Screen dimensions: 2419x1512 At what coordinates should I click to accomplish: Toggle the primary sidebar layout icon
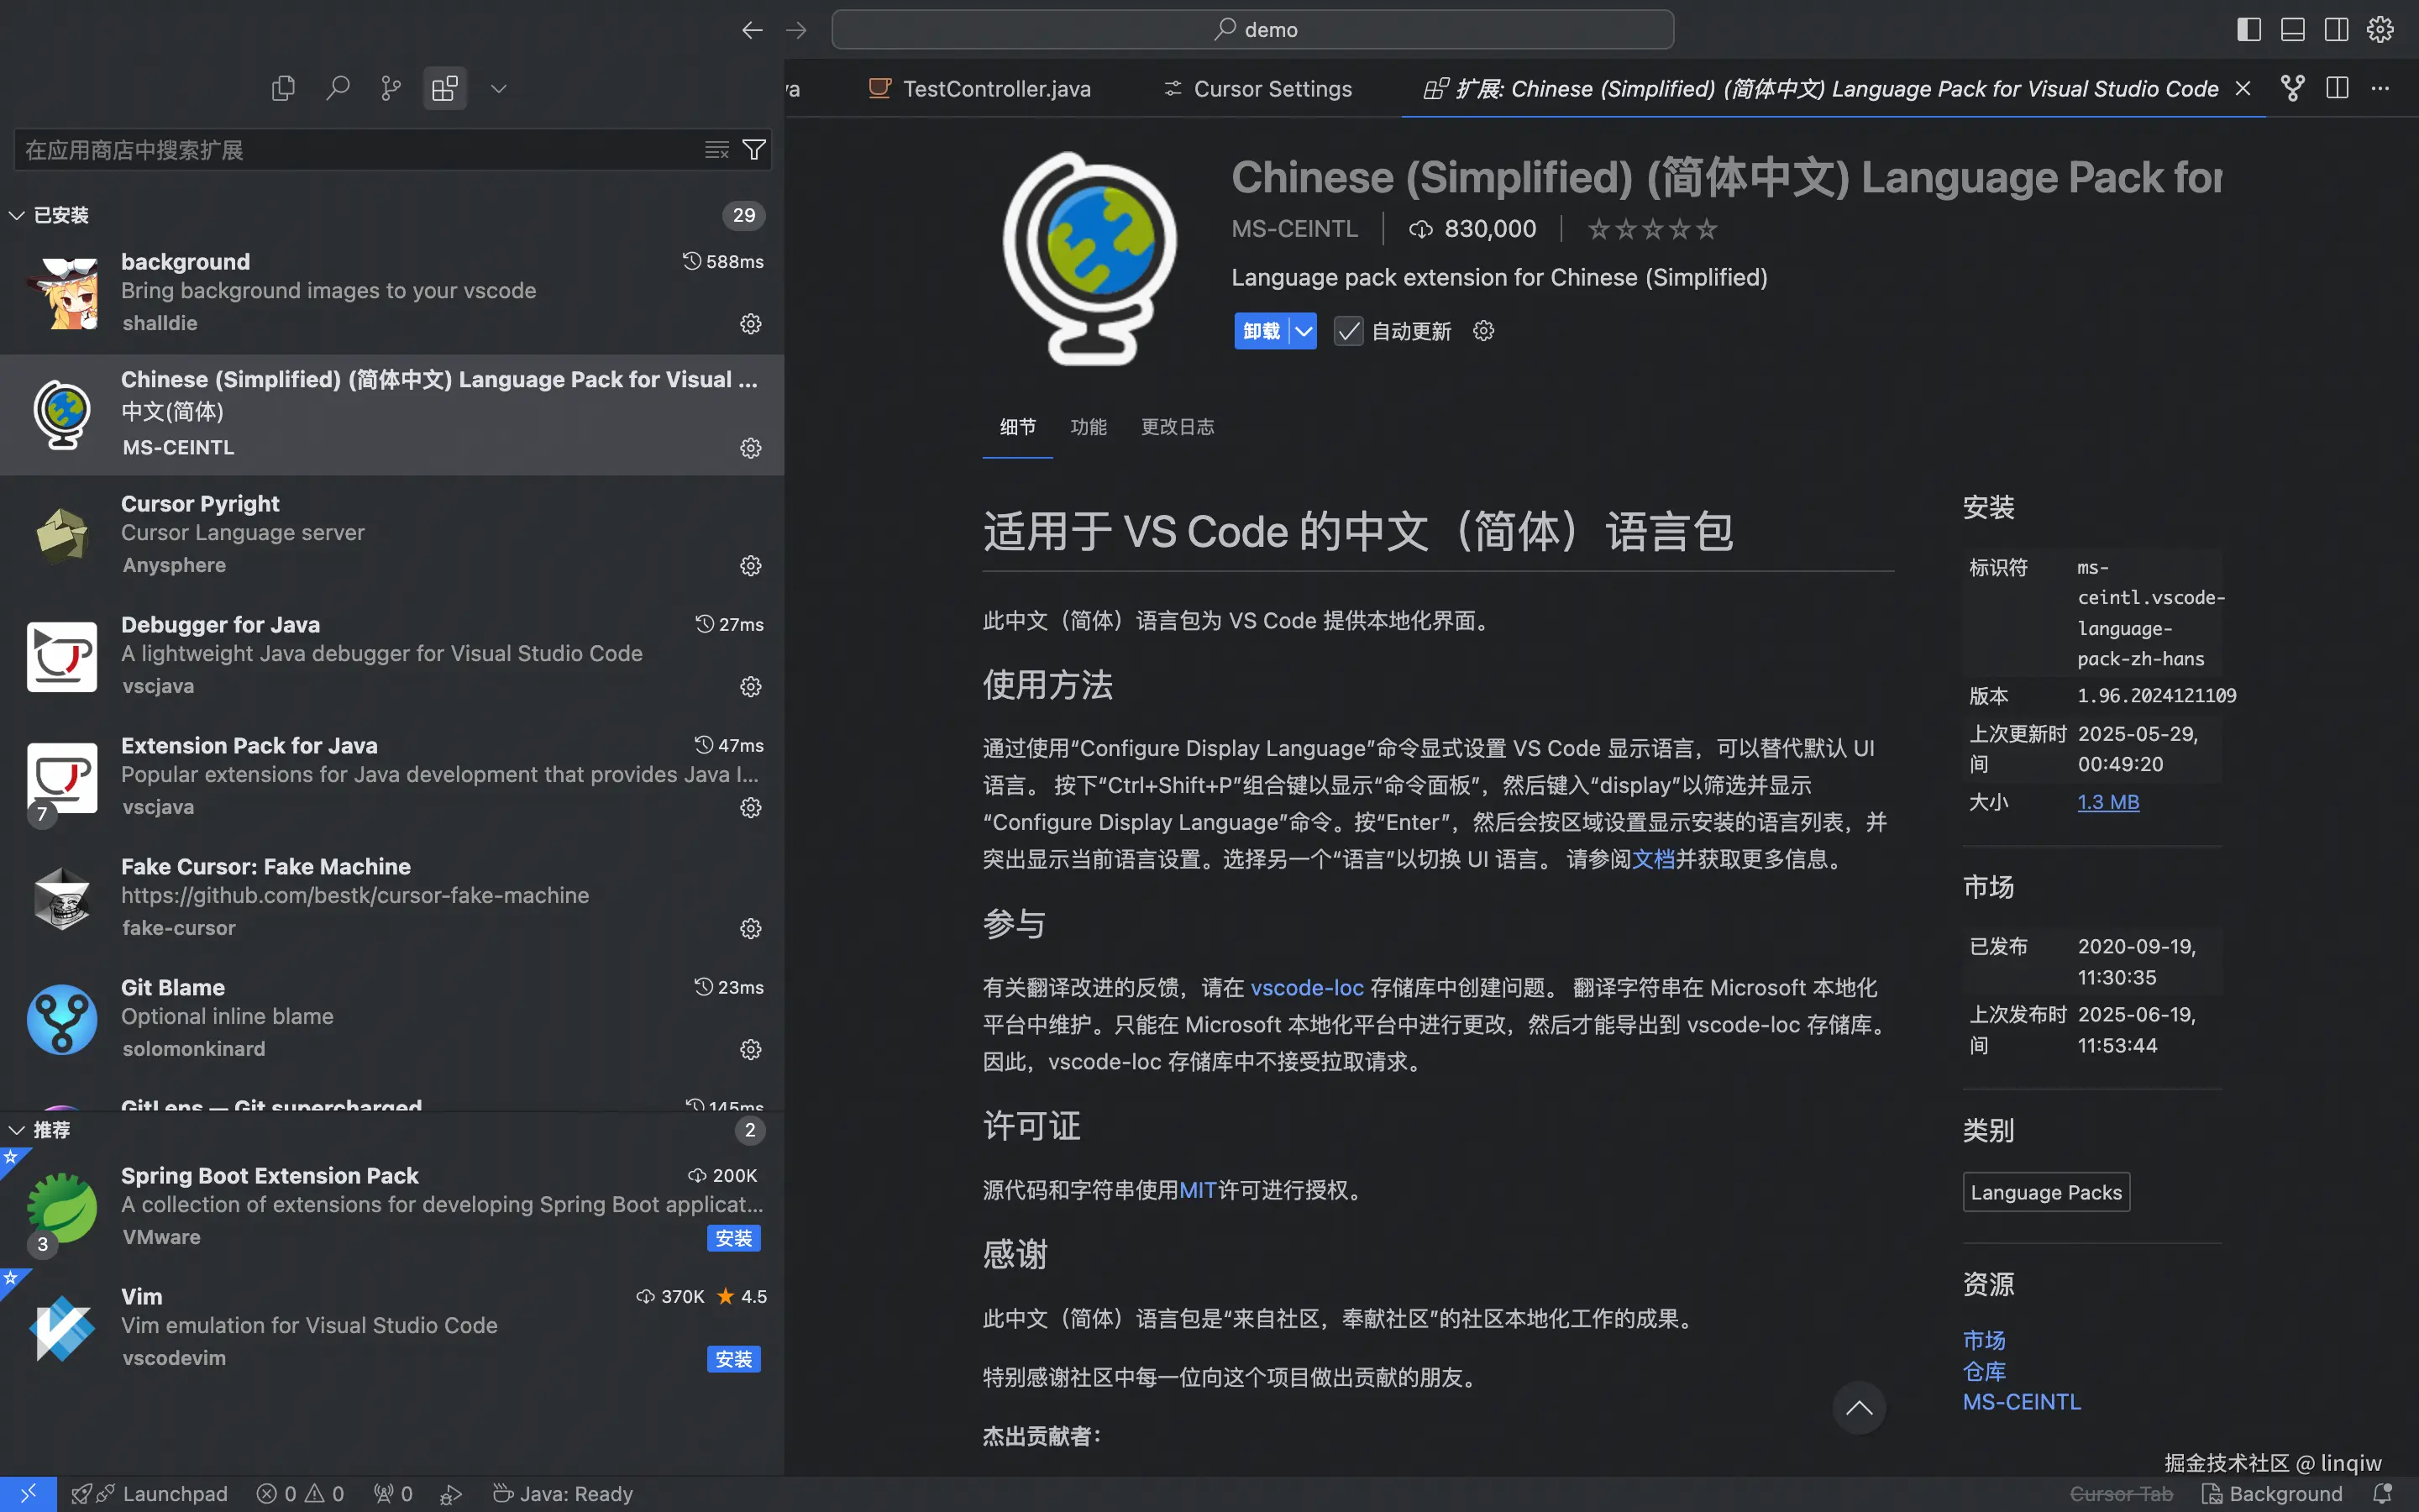coord(2248,29)
